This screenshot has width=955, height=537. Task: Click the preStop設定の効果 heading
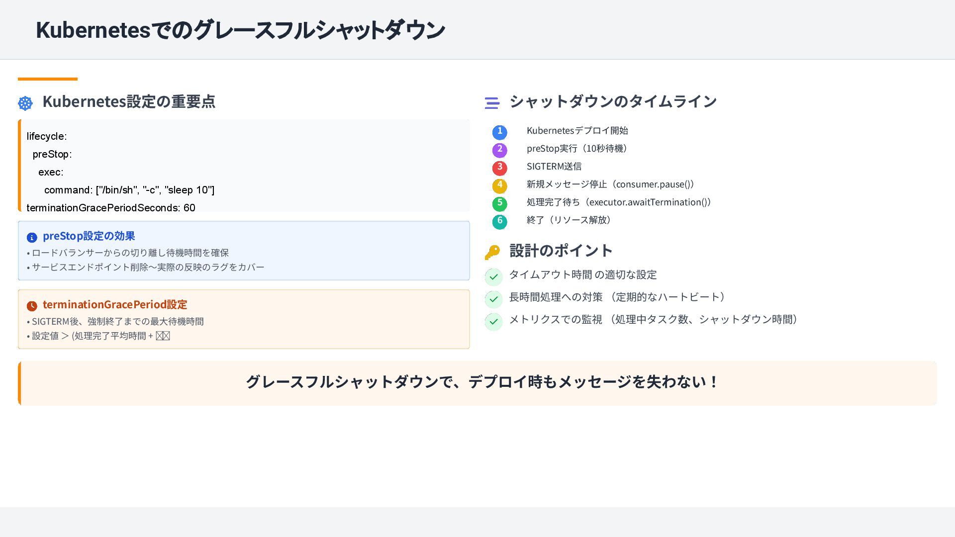pos(89,236)
